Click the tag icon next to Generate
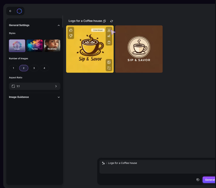 tap(198, 180)
